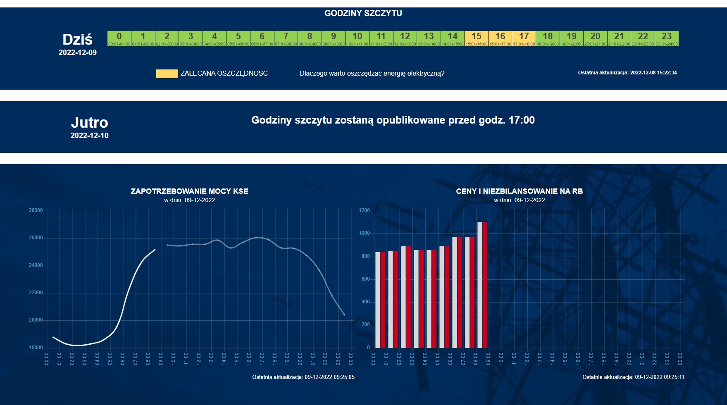Click the end of the solid white demand line
The image size is (727, 405).
pos(155,249)
